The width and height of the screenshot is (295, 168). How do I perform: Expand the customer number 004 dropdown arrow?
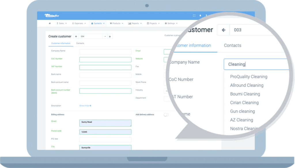[105, 36]
